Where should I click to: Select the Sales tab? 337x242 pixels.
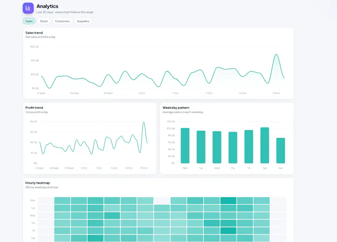(29, 21)
